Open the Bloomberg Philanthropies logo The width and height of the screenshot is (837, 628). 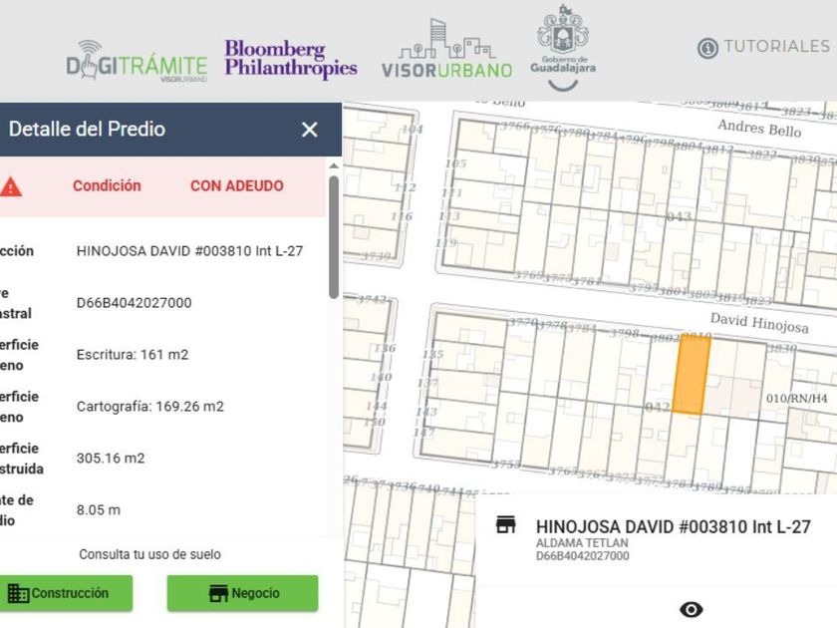click(291, 59)
